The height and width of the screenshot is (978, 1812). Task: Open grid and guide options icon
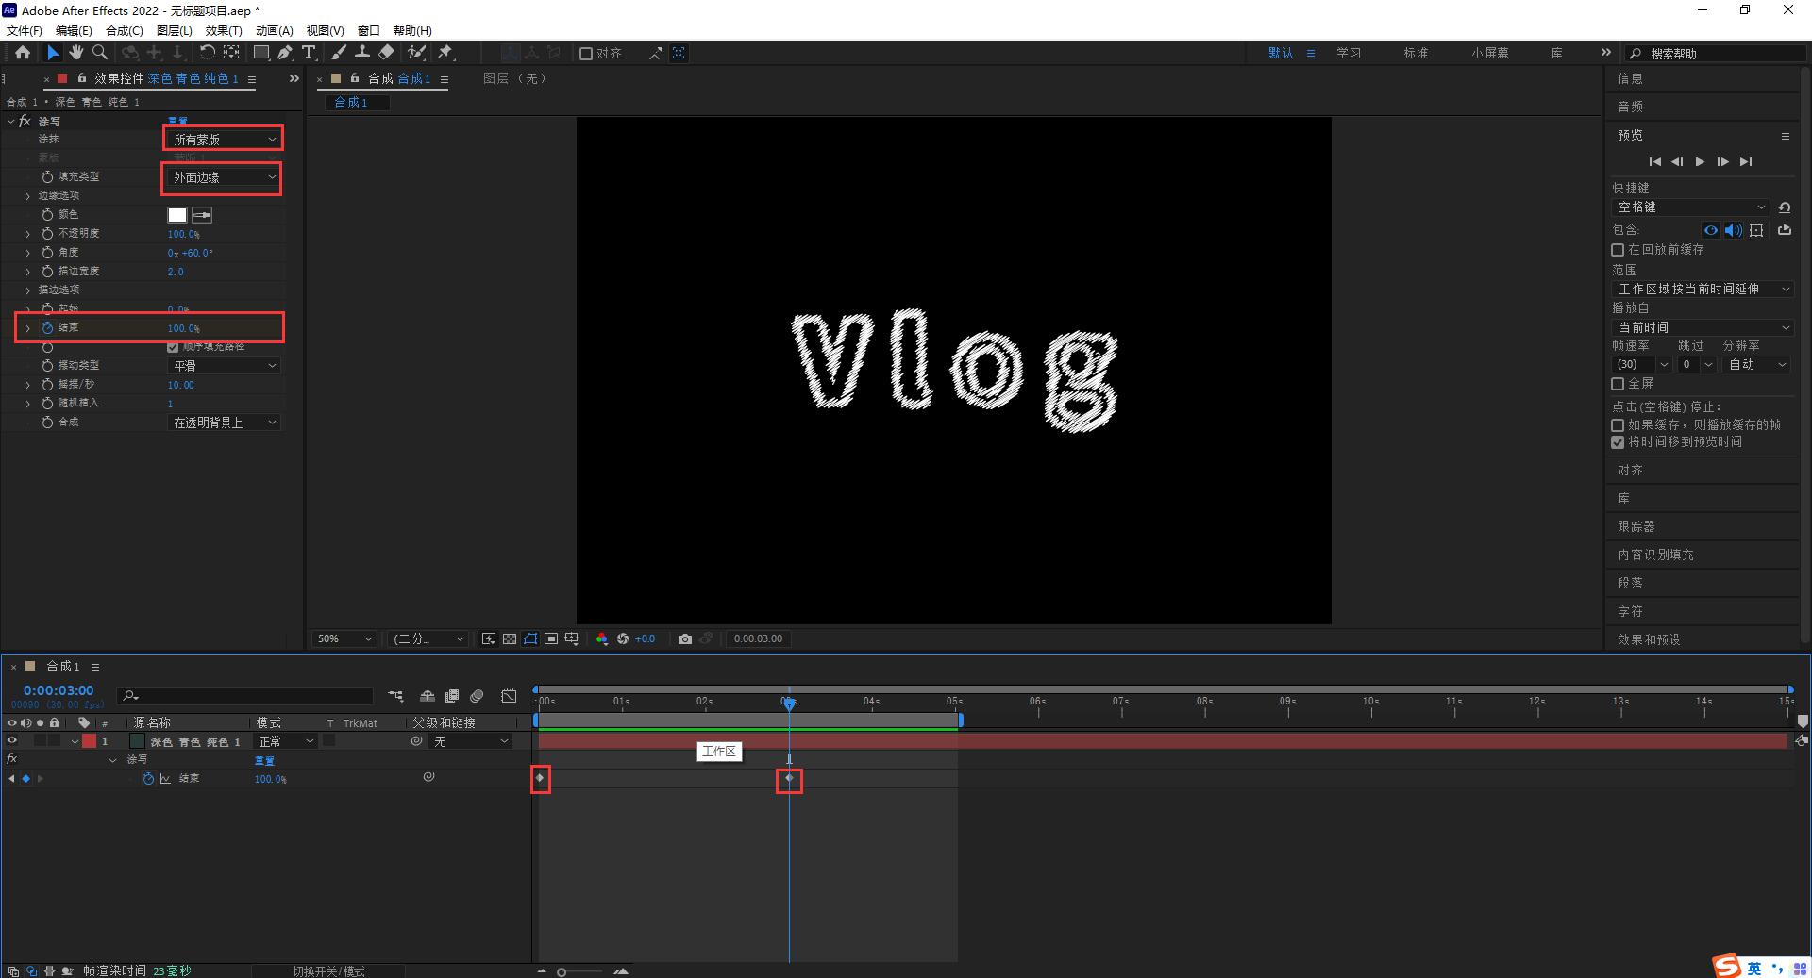tap(572, 638)
